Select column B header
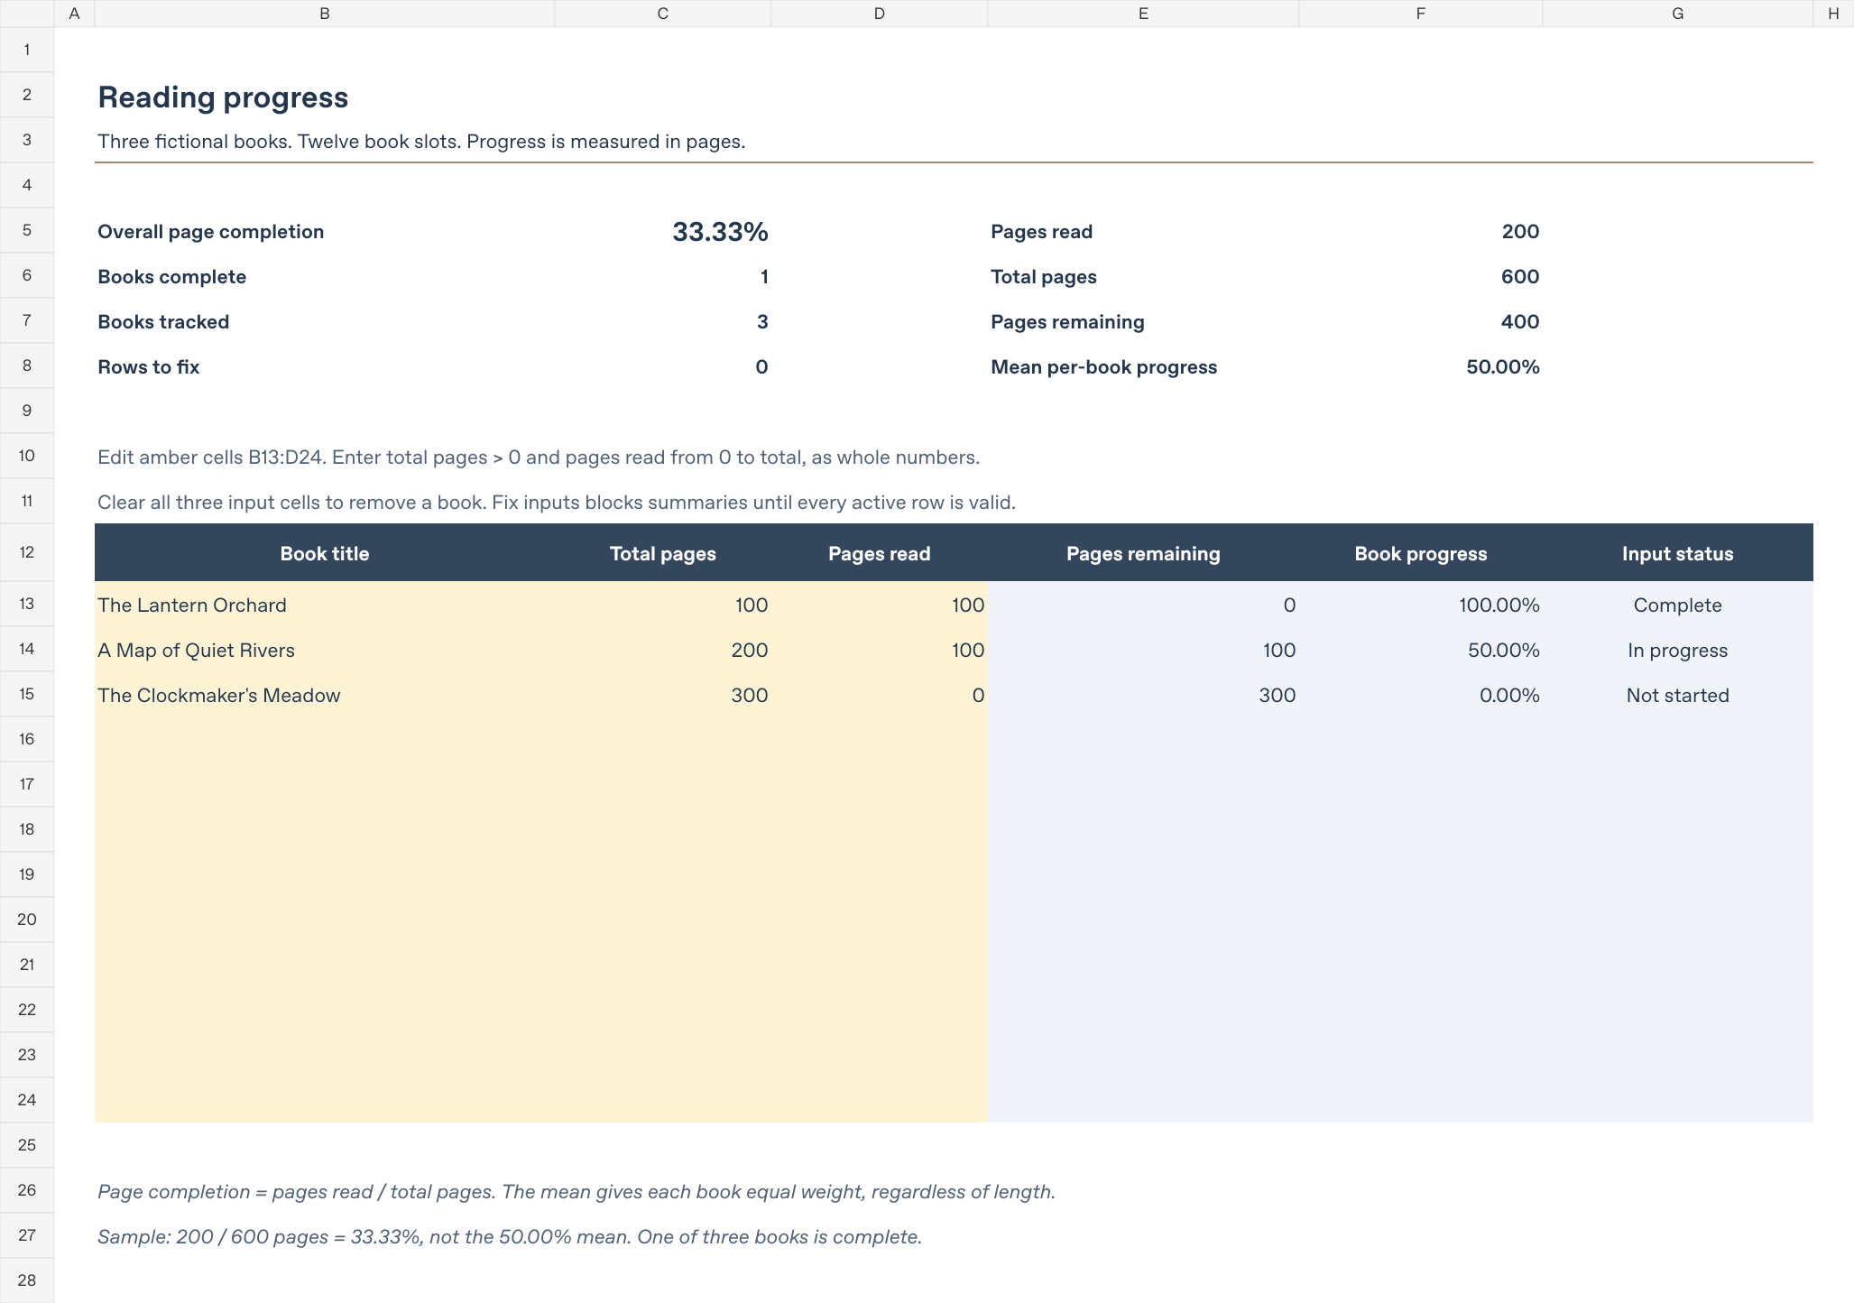 pos(324,14)
